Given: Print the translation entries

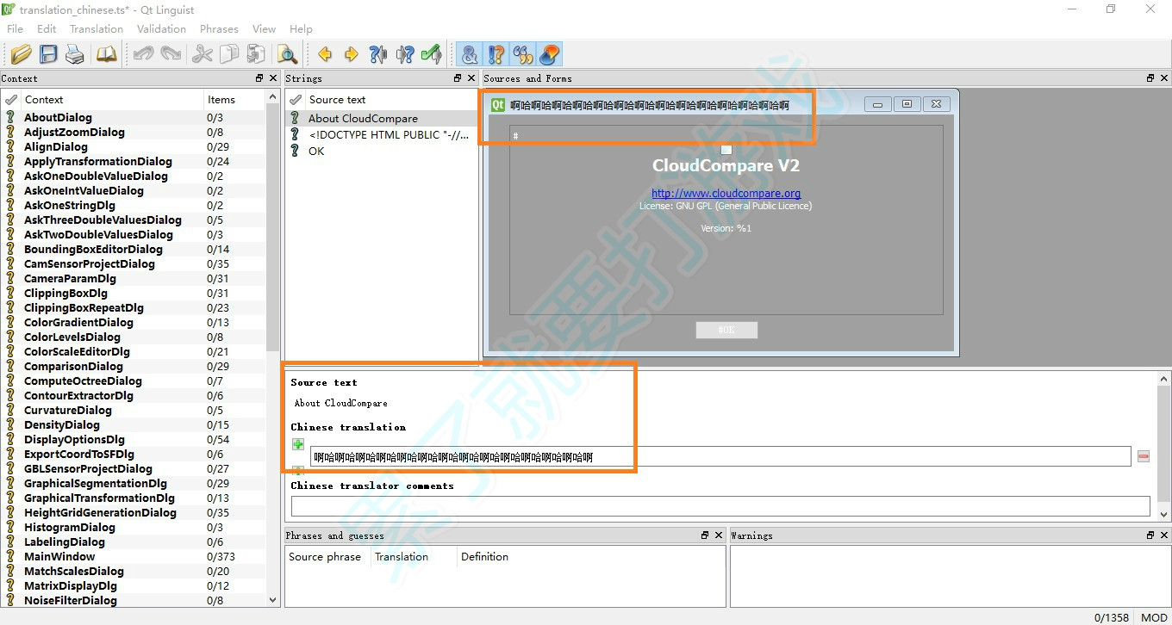Looking at the screenshot, I should coord(74,53).
